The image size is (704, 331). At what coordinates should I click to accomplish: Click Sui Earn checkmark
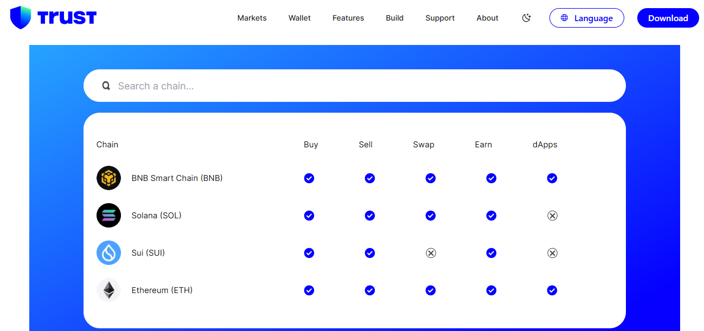(x=491, y=253)
